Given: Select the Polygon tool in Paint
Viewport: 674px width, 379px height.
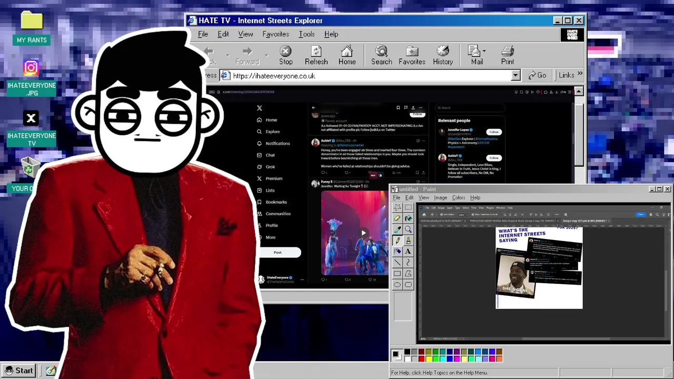Looking at the screenshot, I should point(408,274).
